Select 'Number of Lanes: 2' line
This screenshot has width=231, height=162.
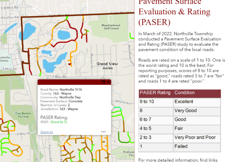point(55,105)
